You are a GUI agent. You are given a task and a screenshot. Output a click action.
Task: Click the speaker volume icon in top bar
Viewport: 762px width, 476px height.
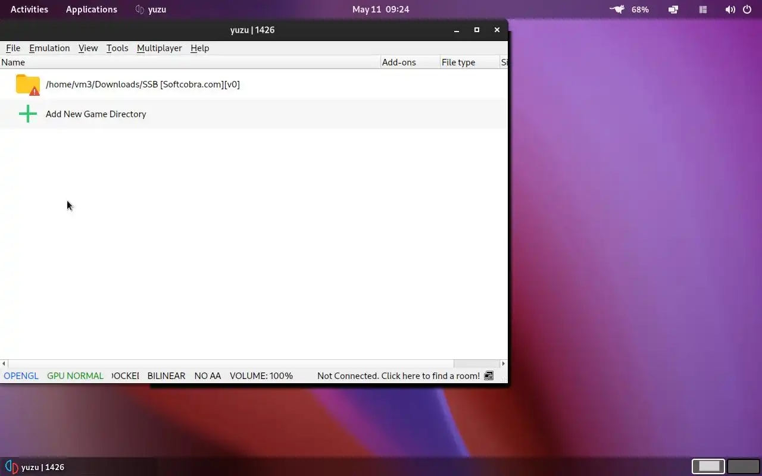730,10
